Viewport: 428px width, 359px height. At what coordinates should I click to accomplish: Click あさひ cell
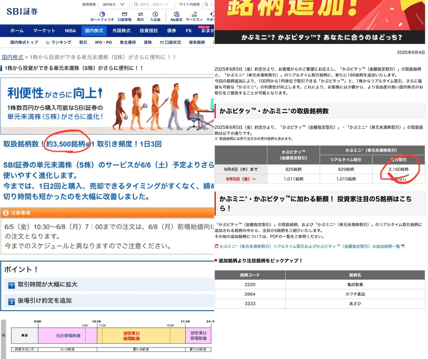click(x=355, y=304)
